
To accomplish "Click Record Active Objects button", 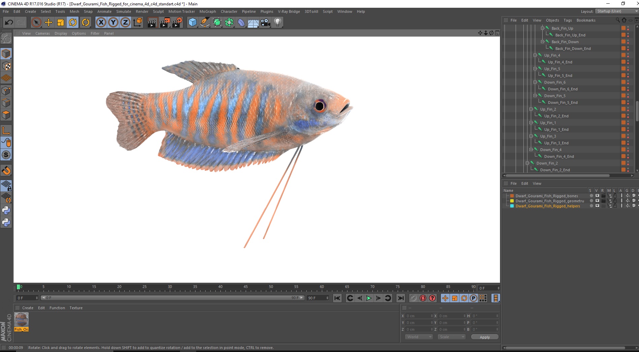I will pos(413,298).
